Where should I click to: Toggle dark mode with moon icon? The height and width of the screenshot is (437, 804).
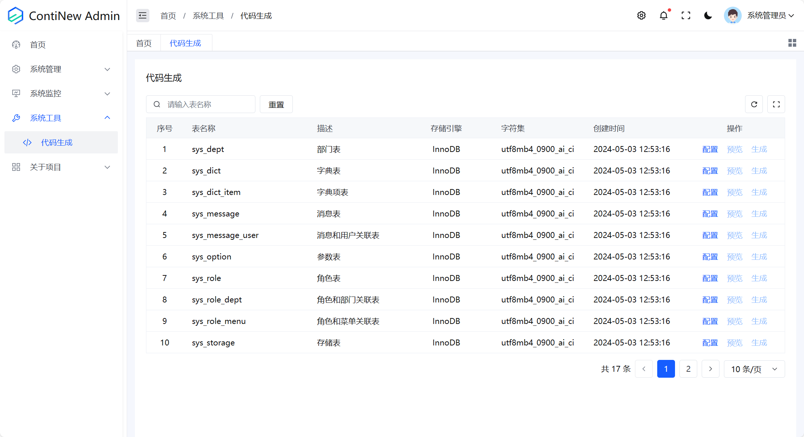coord(708,16)
